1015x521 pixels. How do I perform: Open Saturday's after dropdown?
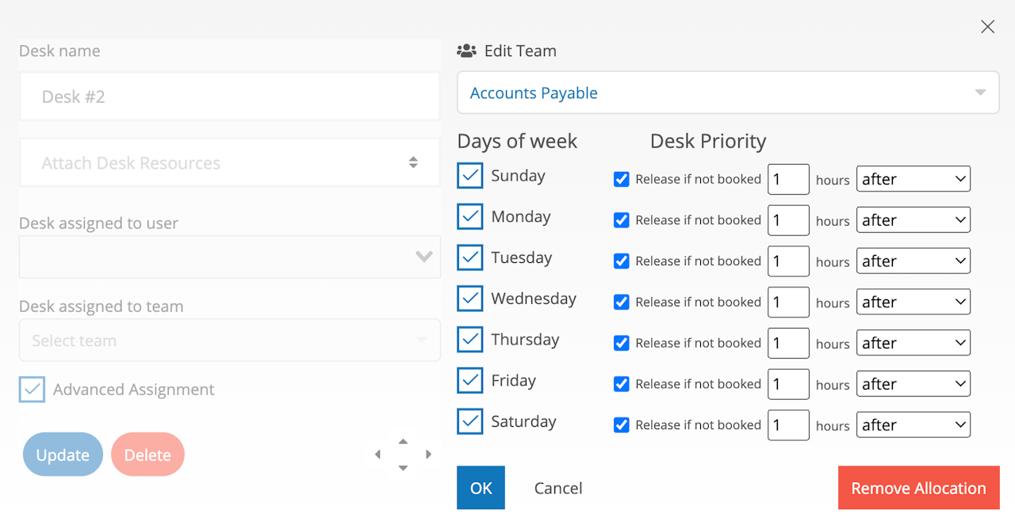[913, 425]
